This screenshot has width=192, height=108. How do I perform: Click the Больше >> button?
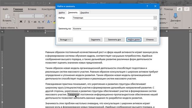65,40
